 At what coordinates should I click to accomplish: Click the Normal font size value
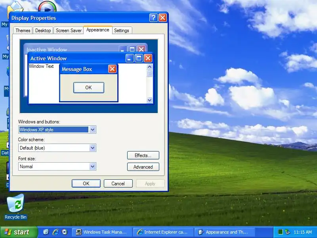[x=26, y=167]
